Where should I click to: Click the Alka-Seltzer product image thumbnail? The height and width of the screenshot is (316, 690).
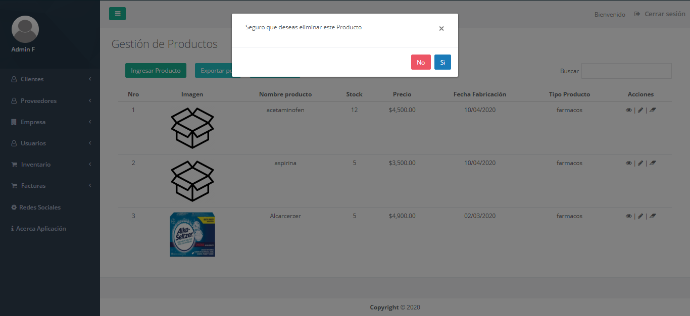point(192,234)
